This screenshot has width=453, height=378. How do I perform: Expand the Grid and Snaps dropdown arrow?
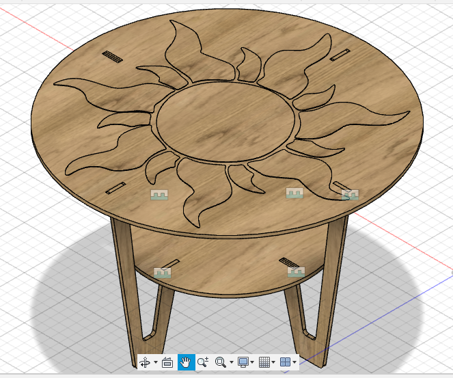pyautogui.click(x=274, y=362)
